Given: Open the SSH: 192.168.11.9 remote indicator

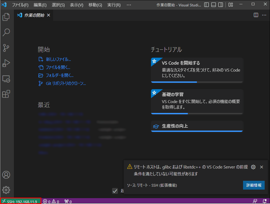Looking at the screenshot, I should [21, 201].
